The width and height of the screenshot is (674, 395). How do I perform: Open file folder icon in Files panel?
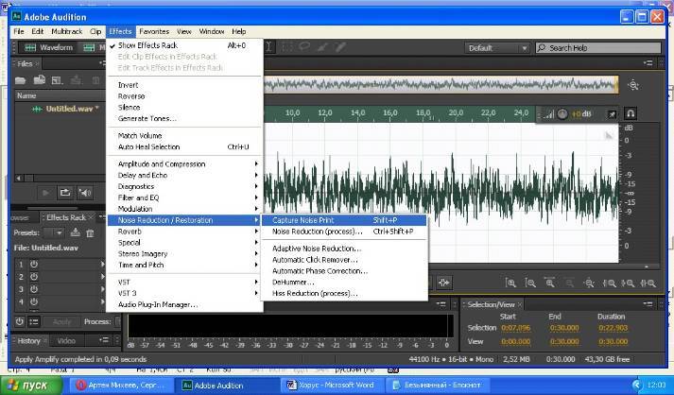pyautogui.click(x=20, y=80)
